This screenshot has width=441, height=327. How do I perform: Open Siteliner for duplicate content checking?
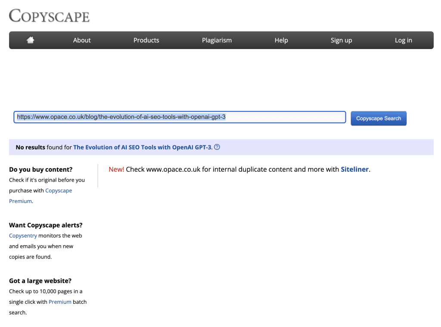click(x=354, y=169)
